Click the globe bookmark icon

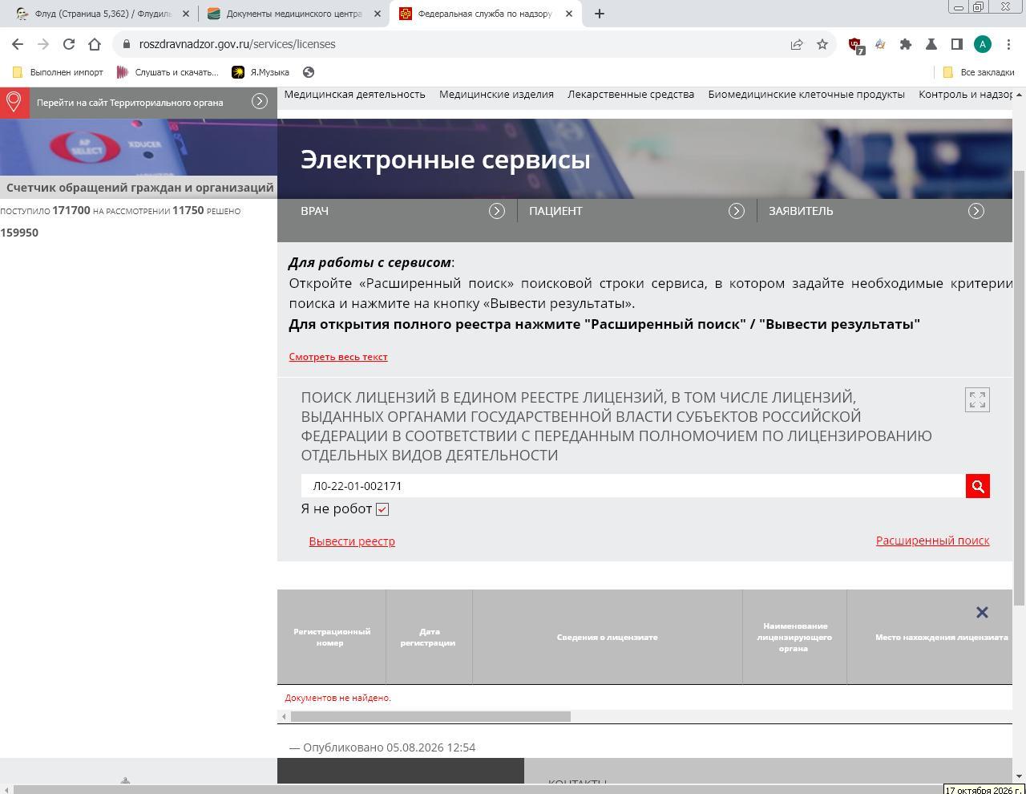point(309,72)
